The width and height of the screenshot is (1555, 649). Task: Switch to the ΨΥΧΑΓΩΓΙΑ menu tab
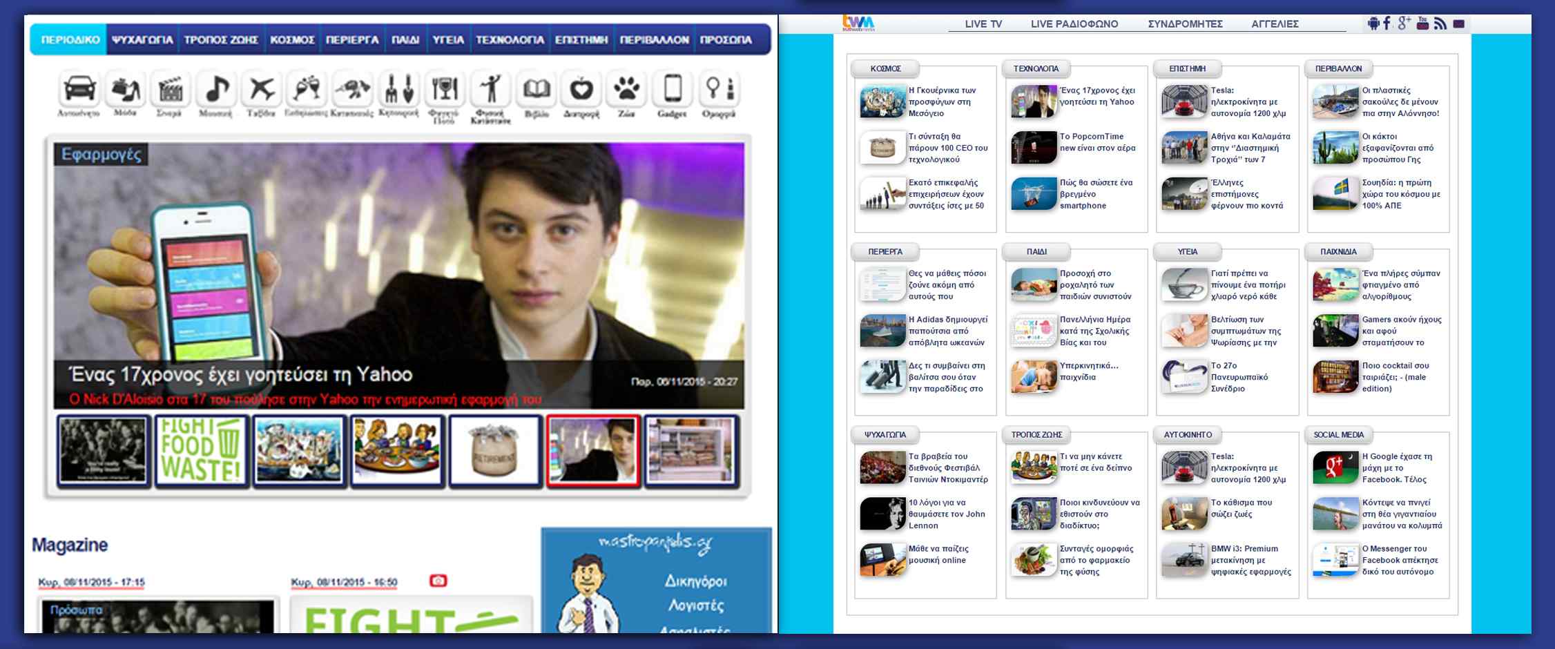(x=142, y=40)
